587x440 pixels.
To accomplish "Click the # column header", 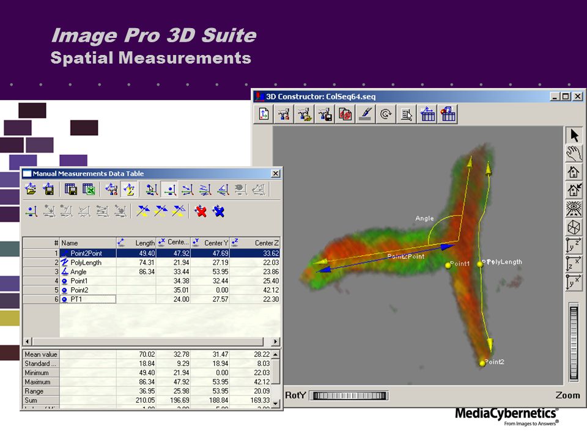I will (x=41, y=243).
